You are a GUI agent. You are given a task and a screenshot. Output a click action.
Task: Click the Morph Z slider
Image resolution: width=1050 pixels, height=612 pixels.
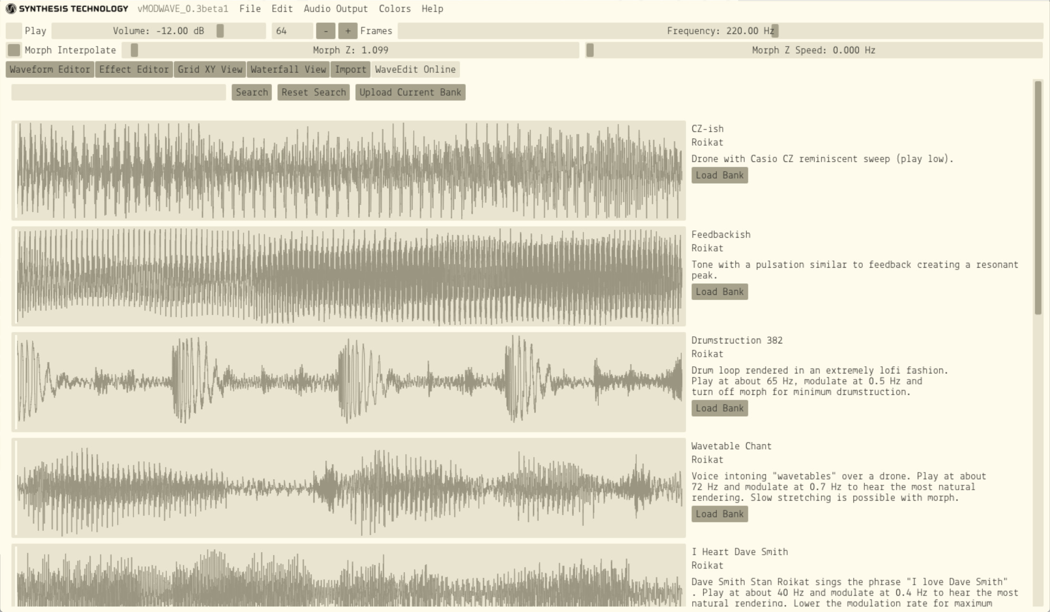(x=350, y=50)
